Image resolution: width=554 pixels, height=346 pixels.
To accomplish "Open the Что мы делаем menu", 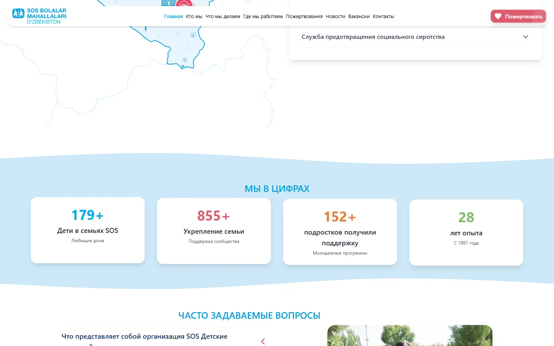I will (223, 17).
